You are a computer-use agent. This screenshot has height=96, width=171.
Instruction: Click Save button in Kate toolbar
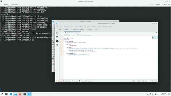point(73,29)
